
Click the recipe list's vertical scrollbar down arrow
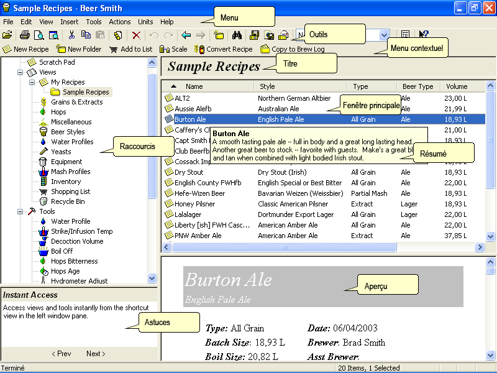click(x=490, y=237)
